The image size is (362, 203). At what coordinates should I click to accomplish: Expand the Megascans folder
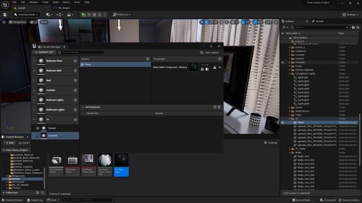pyautogui.click(x=7, y=176)
